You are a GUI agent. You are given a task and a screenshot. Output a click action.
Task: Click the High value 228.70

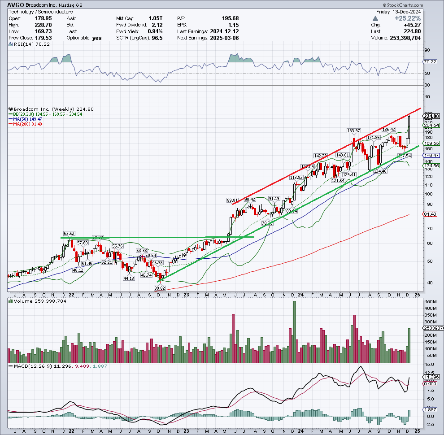point(43,25)
